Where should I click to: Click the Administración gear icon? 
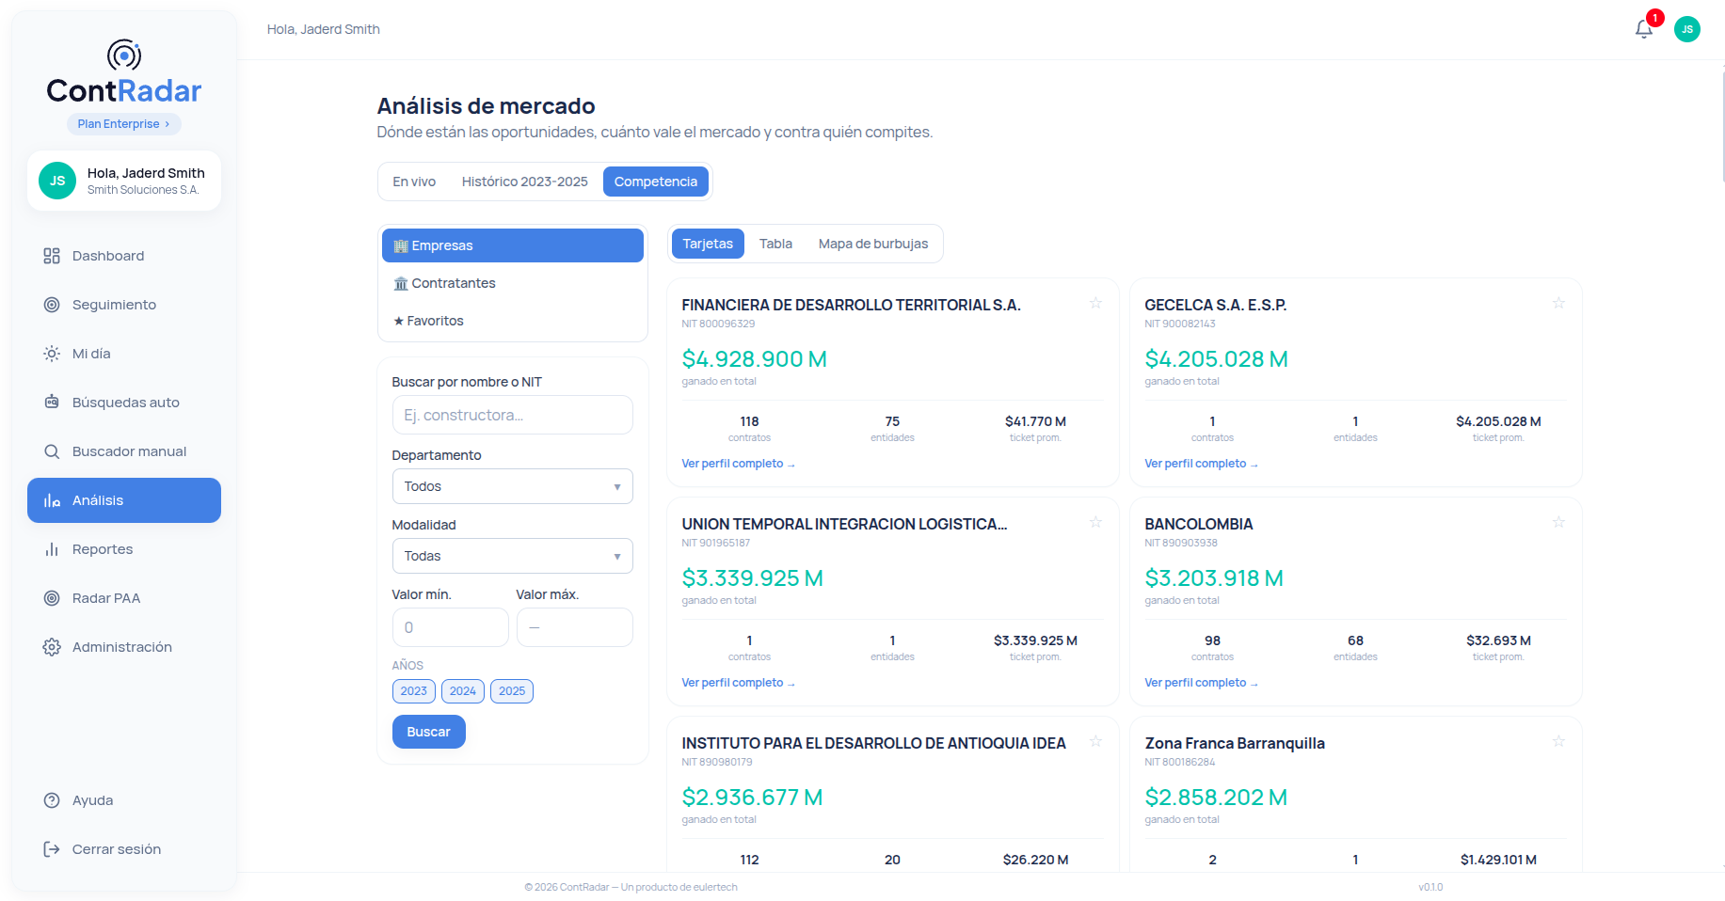[x=52, y=647]
